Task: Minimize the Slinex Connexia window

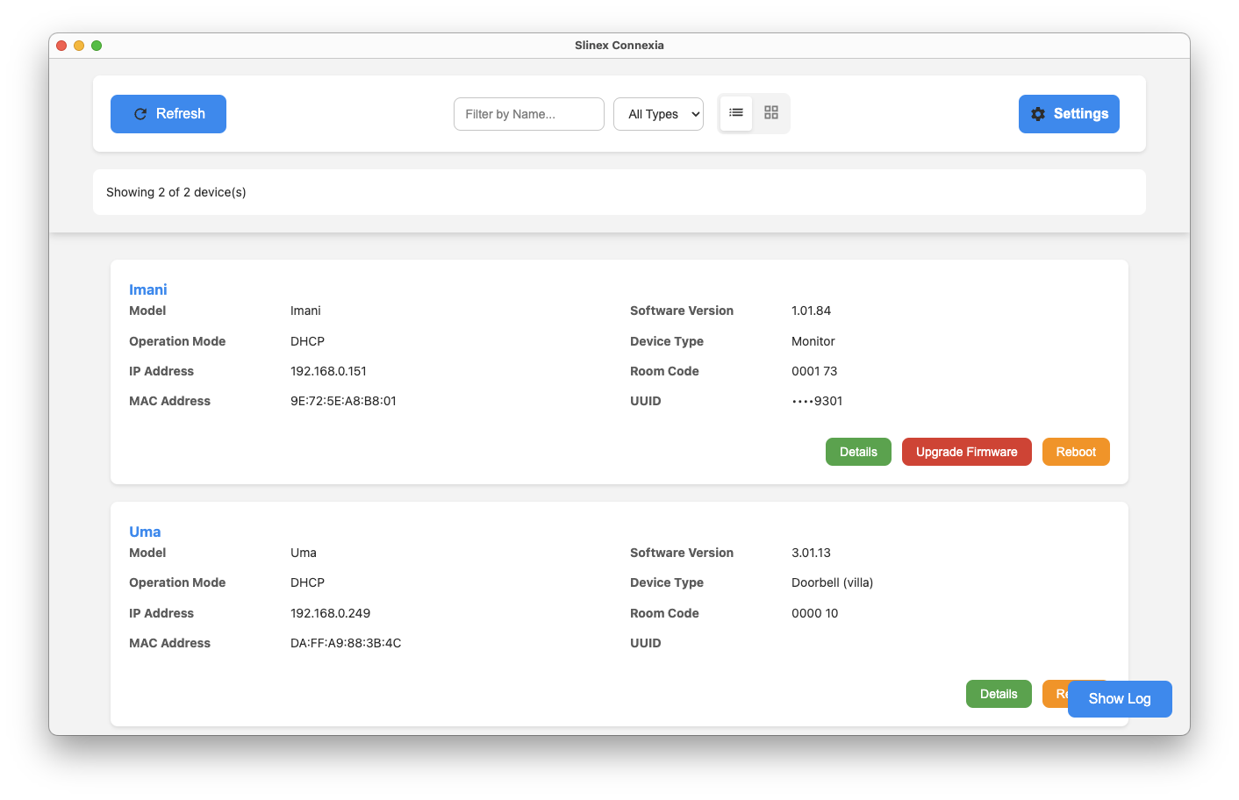Action: coord(79,46)
